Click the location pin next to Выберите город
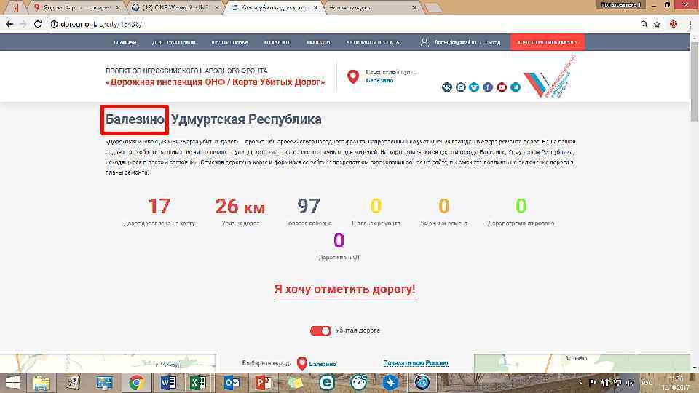This screenshot has height=393, width=699. pyautogui.click(x=301, y=364)
